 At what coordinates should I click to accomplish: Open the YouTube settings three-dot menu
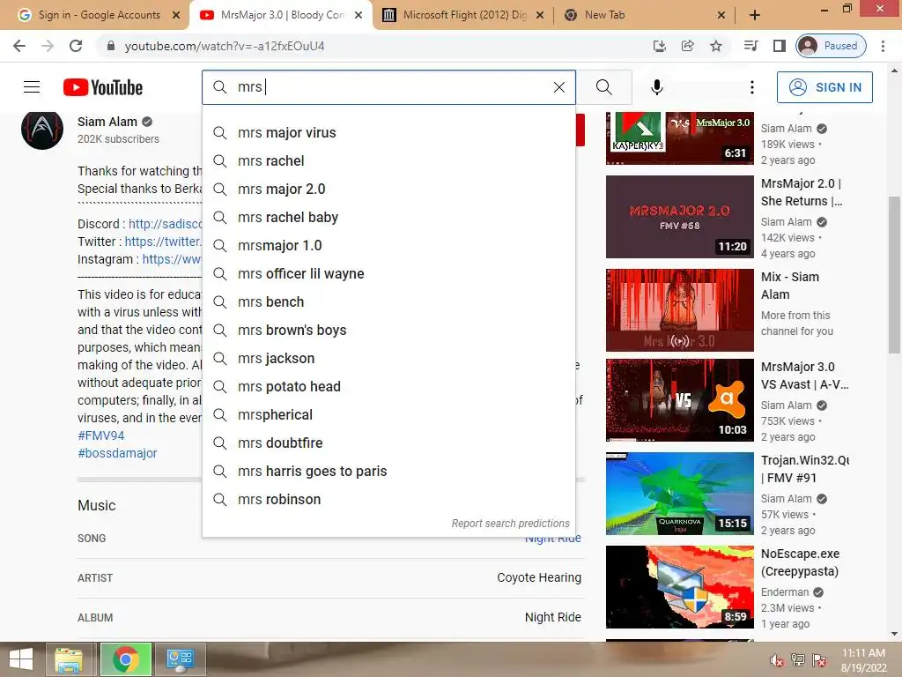tap(751, 87)
